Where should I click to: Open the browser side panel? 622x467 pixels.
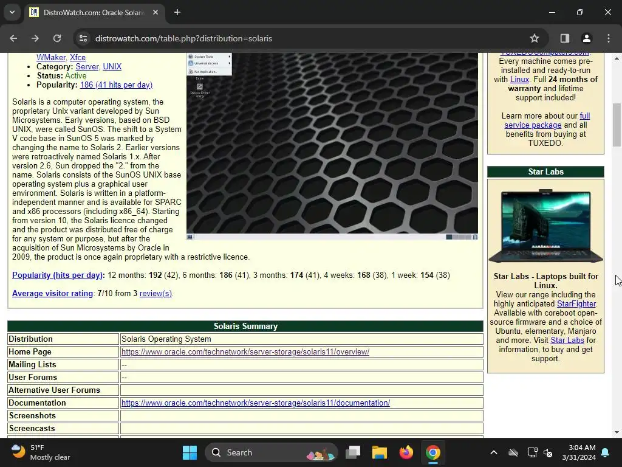pos(565,38)
